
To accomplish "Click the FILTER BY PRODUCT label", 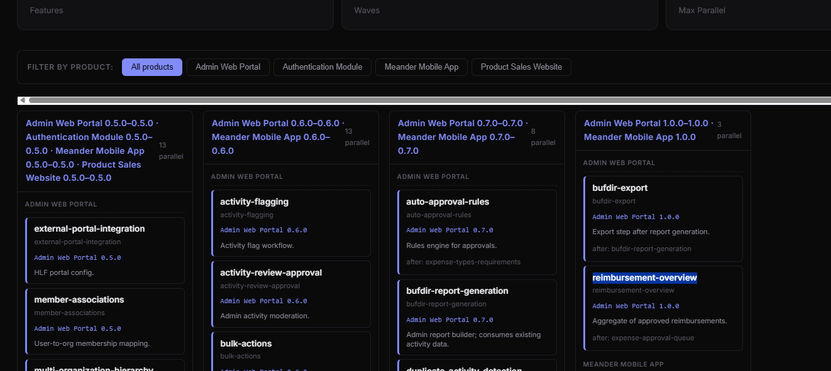I will click(x=70, y=67).
